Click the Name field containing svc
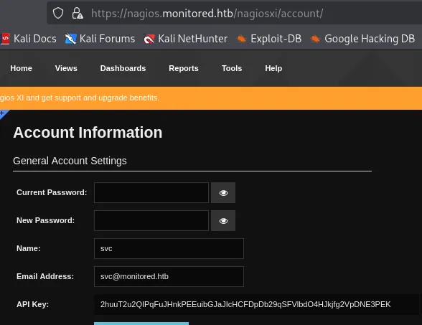The width and height of the screenshot is (422, 325). (169, 248)
